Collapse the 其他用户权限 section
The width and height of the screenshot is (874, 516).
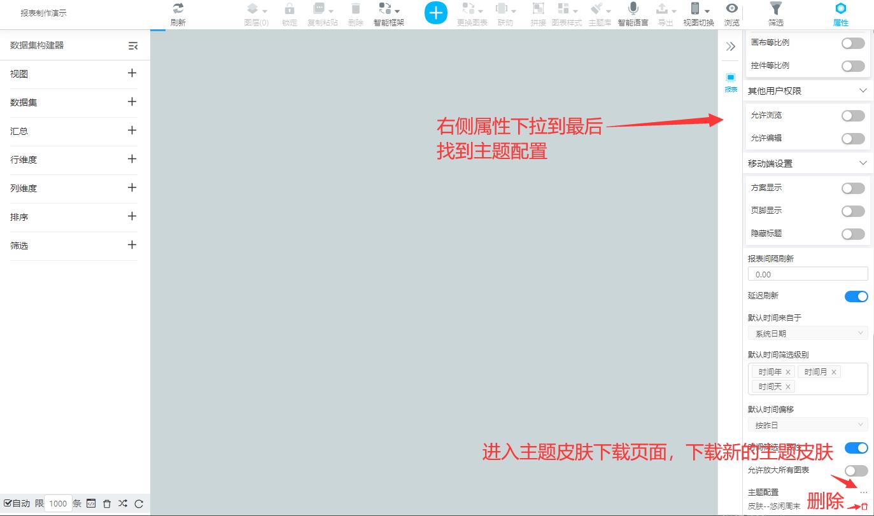click(x=863, y=90)
